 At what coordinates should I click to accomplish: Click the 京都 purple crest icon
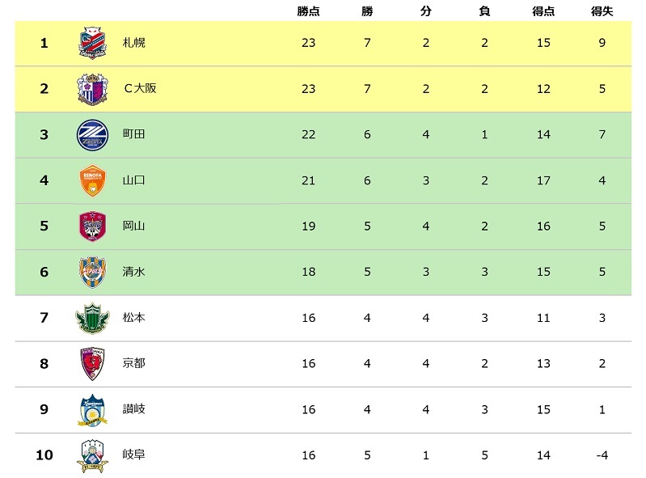(91, 364)
